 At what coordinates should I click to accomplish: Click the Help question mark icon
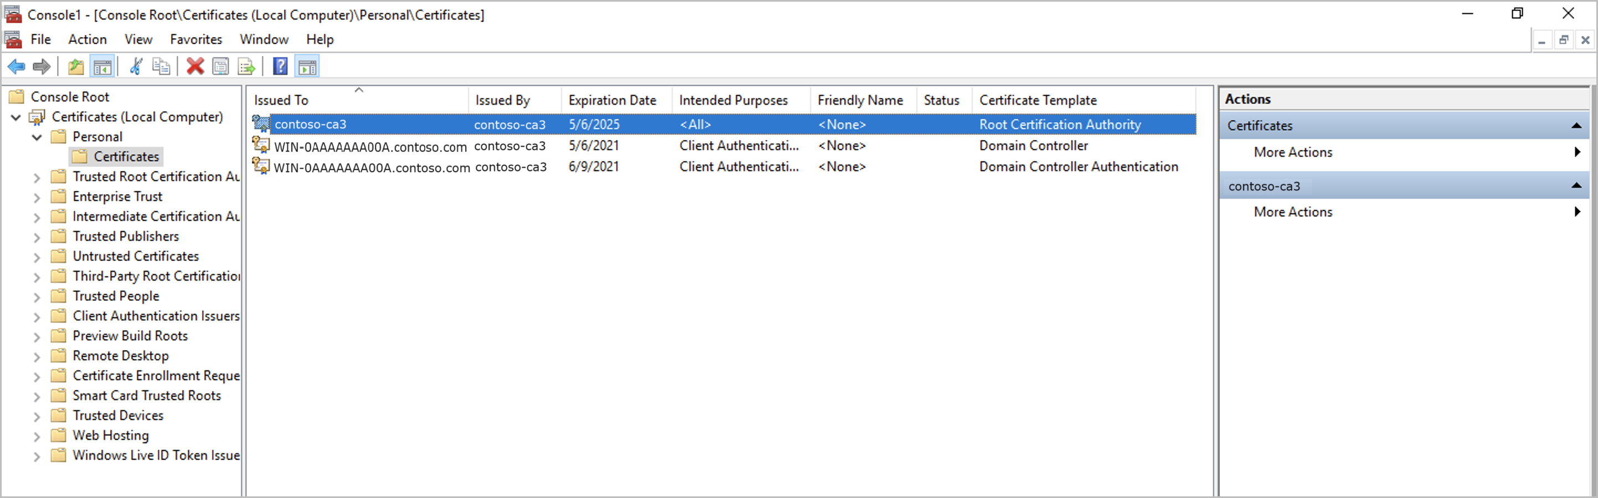(280, 66)
